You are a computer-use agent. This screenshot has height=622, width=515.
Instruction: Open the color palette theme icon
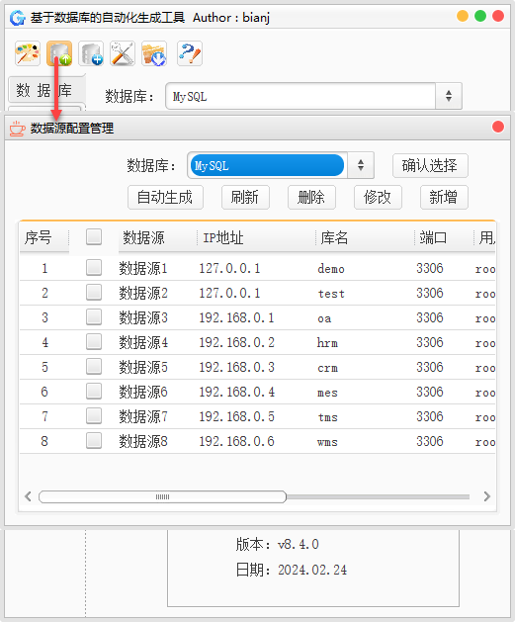click(x=28, y=53)
